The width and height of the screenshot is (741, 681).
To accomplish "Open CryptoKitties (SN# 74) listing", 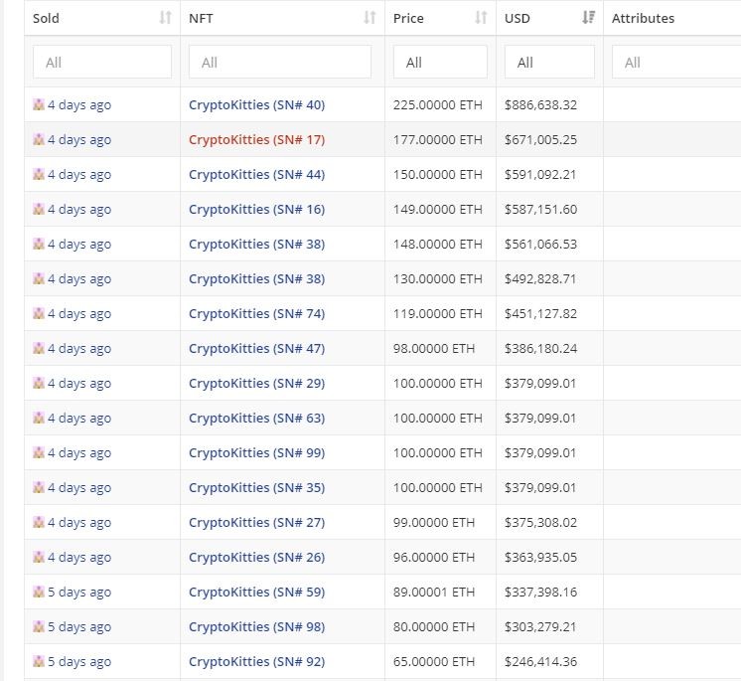I will (x=256, y=313).
